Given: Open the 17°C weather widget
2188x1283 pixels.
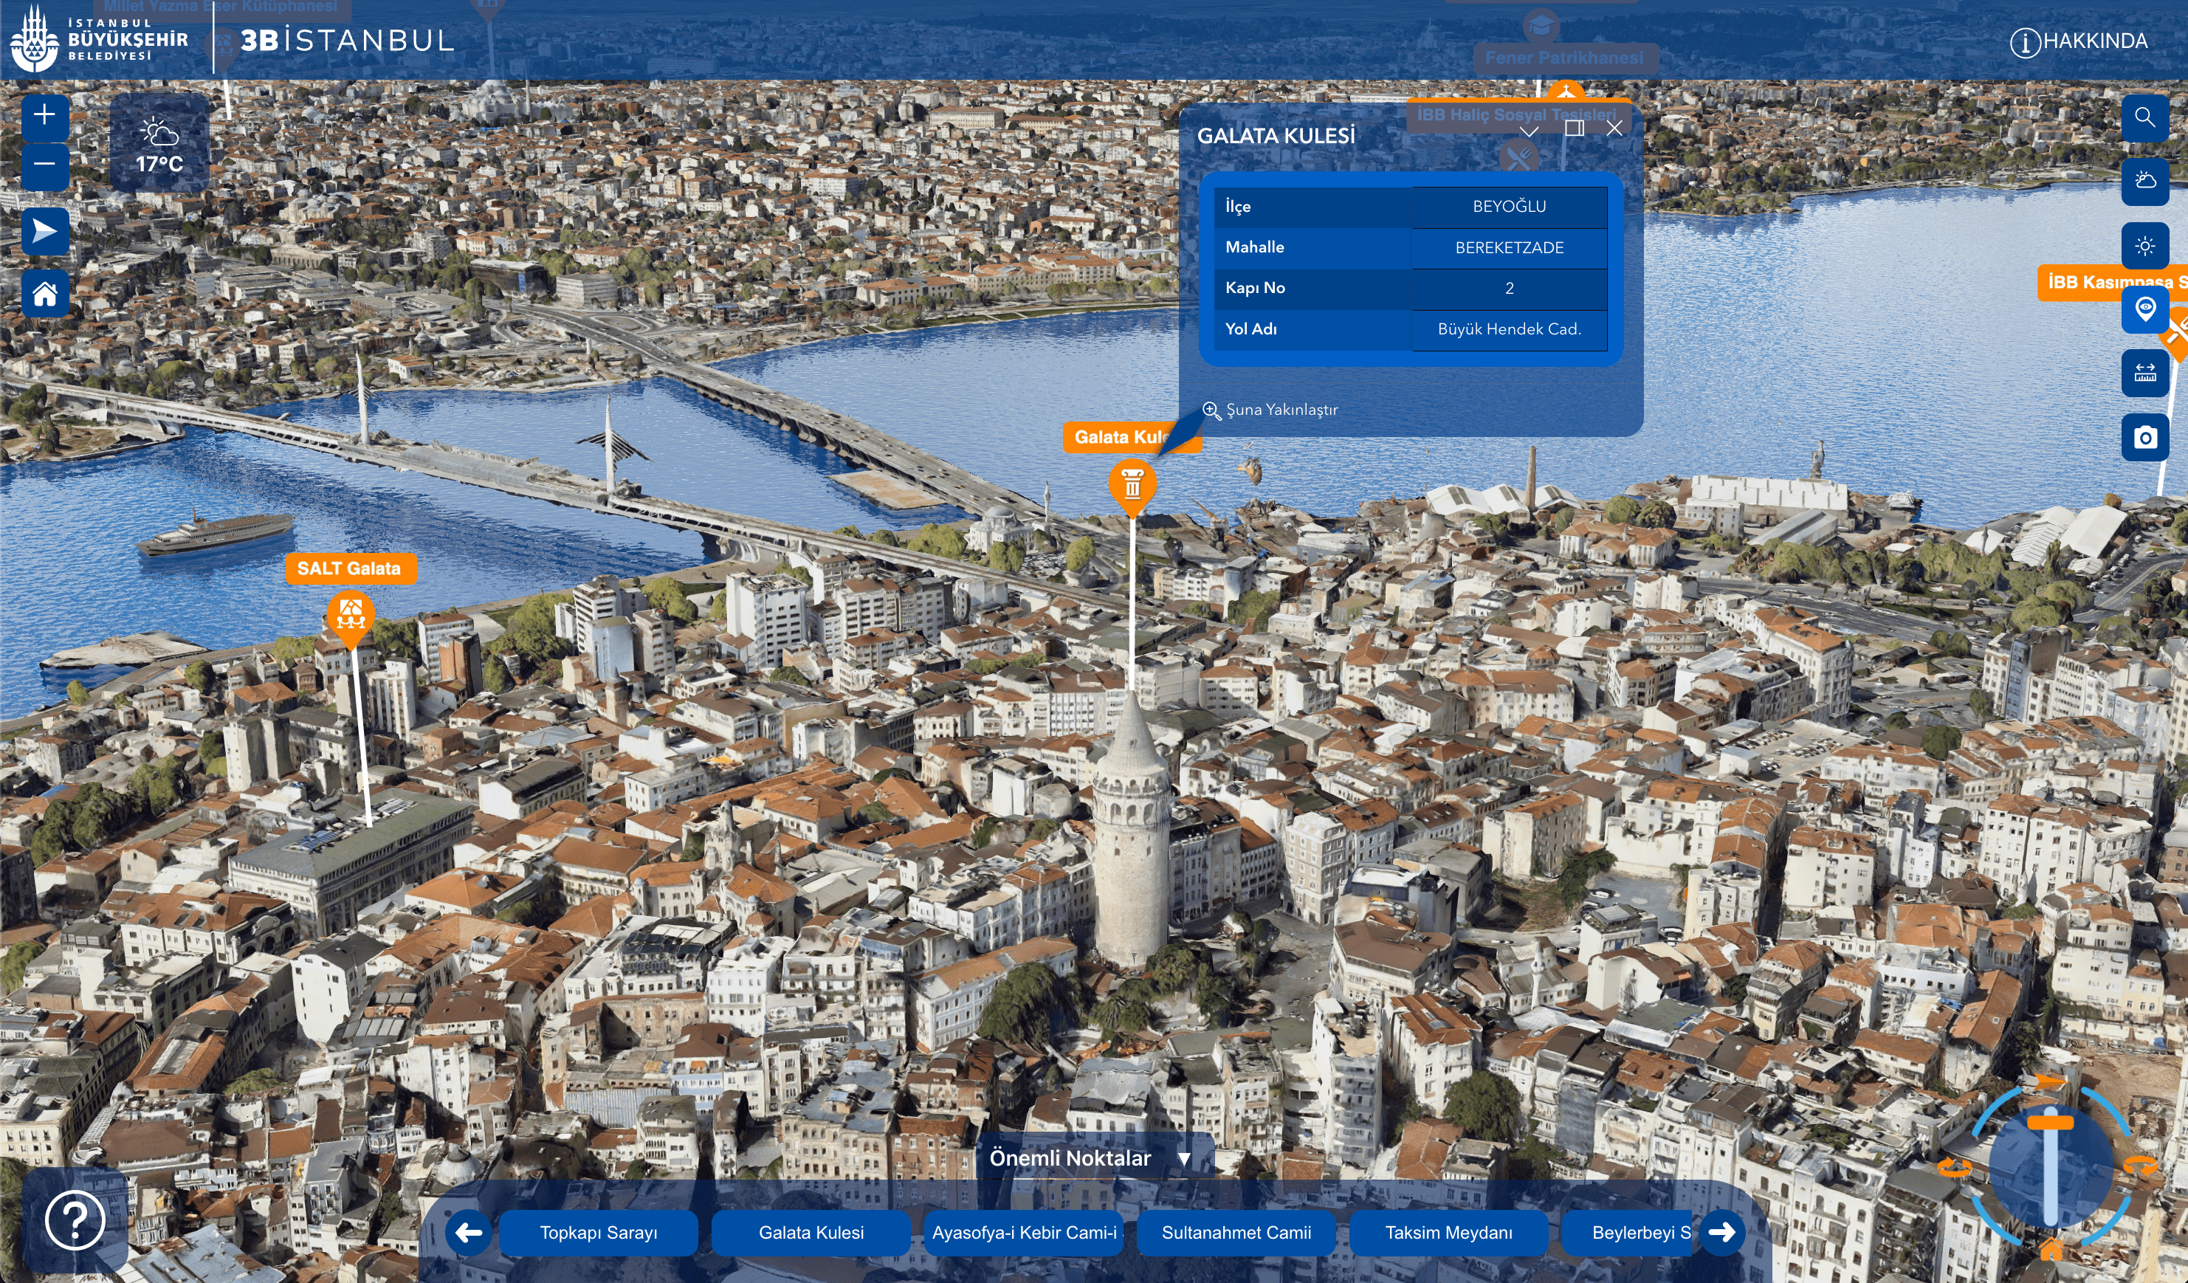Looking at the screenshot, I should coord(159,142).
